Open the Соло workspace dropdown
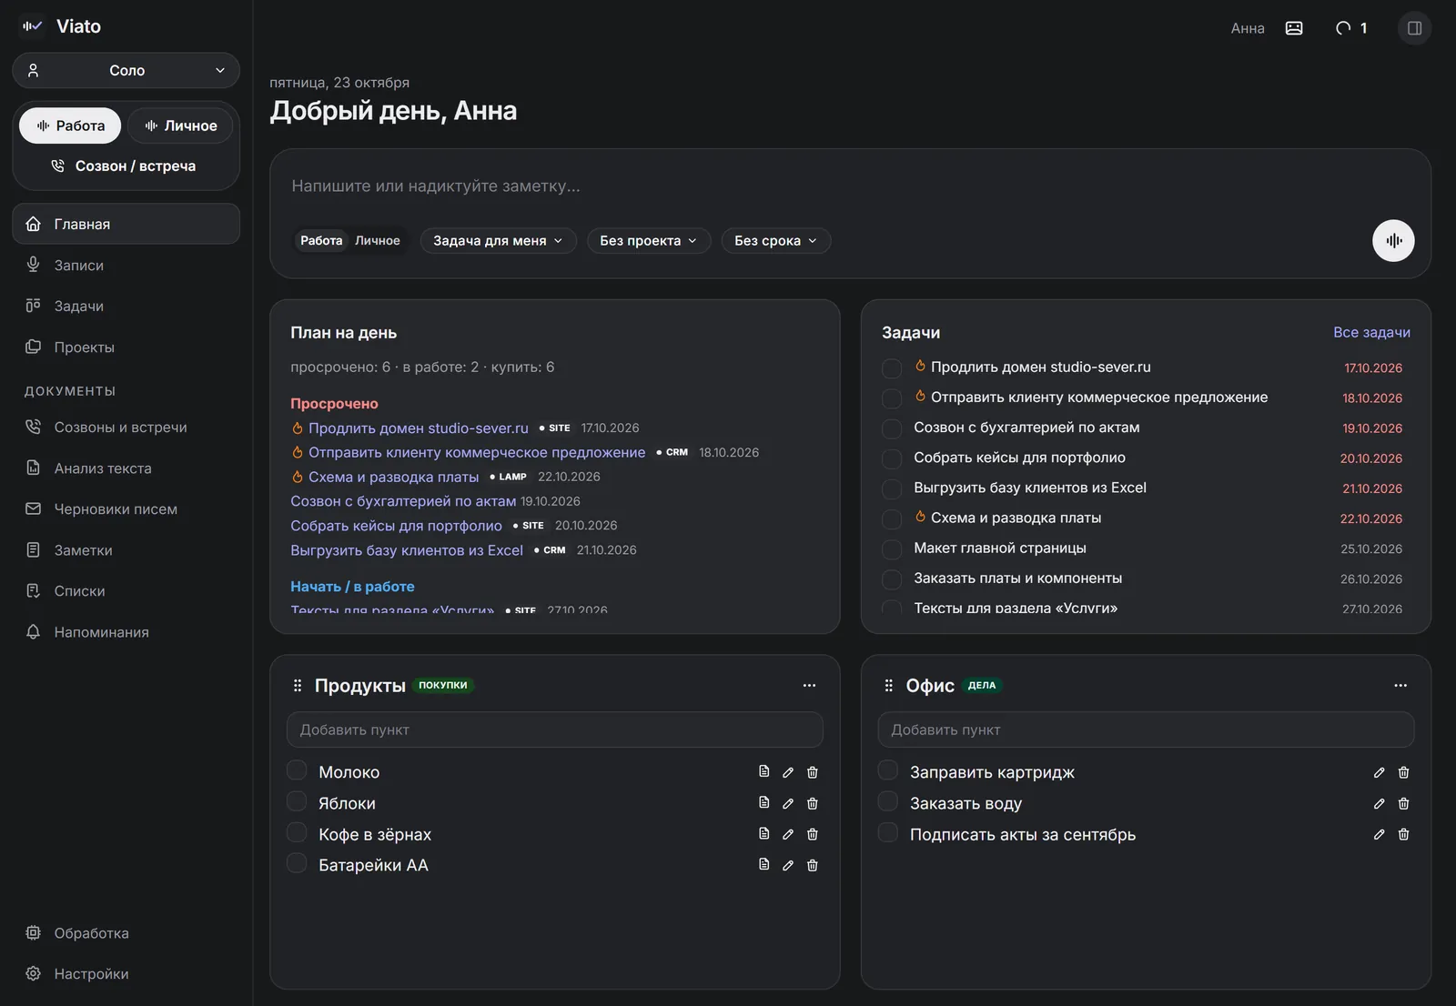Screen dimensions: 1456x1006 (x=126, y=70)
